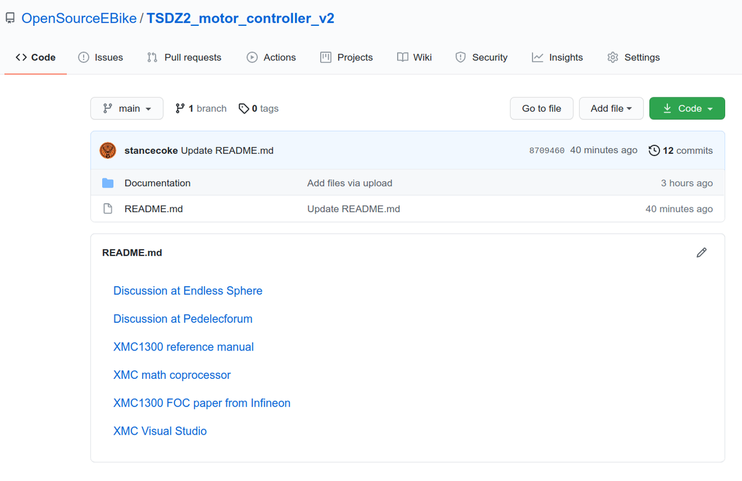
Task: Open the Security tab
Action: [481, 57]
